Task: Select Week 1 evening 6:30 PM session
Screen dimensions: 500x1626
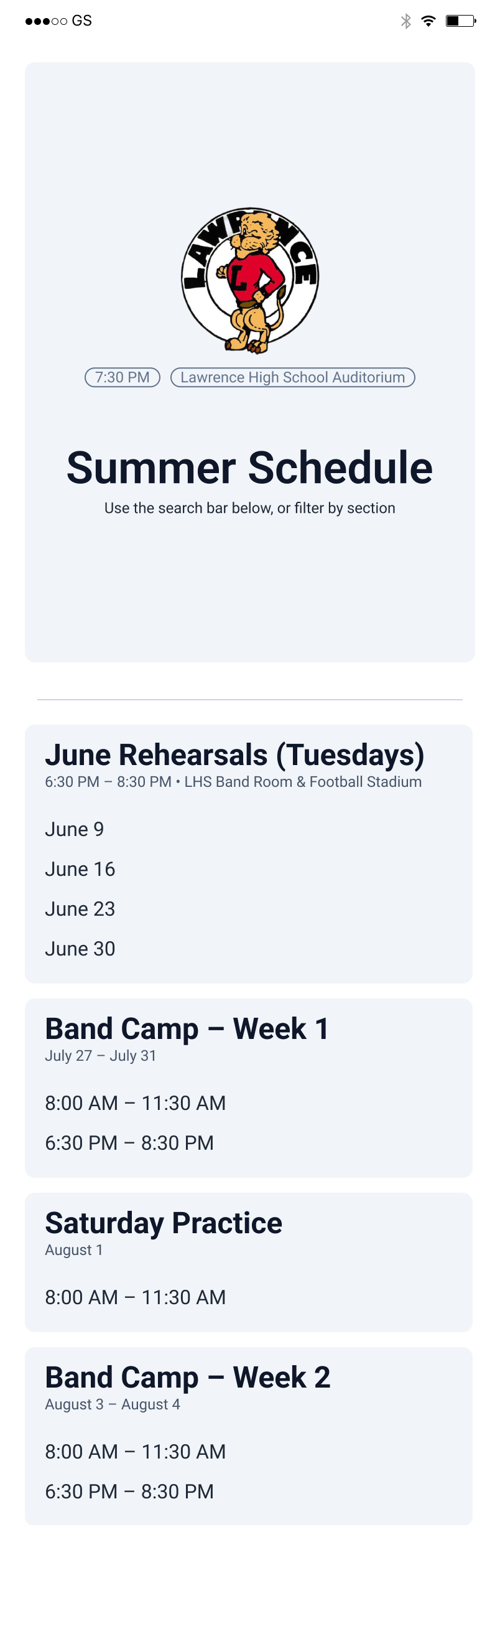Action: [129, 1142]
